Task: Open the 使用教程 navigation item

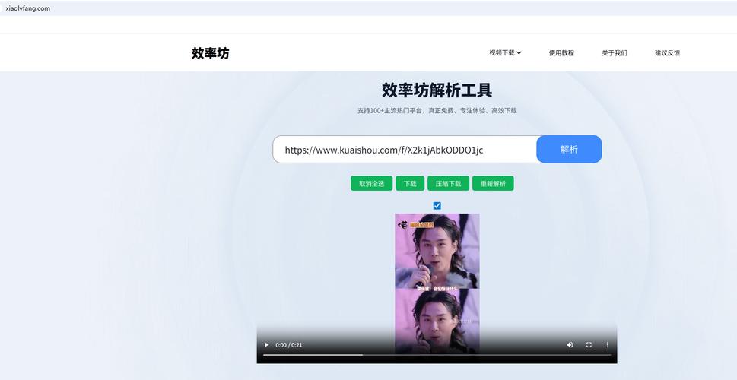Action: coord(561,53)
